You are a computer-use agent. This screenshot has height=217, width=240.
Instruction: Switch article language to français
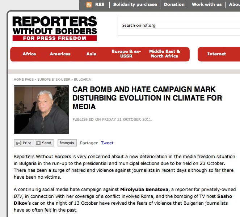point(67,143)
